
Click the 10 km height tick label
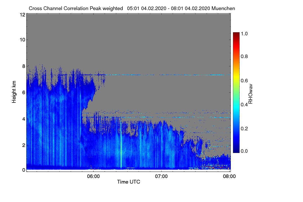[x=22, y=40]
